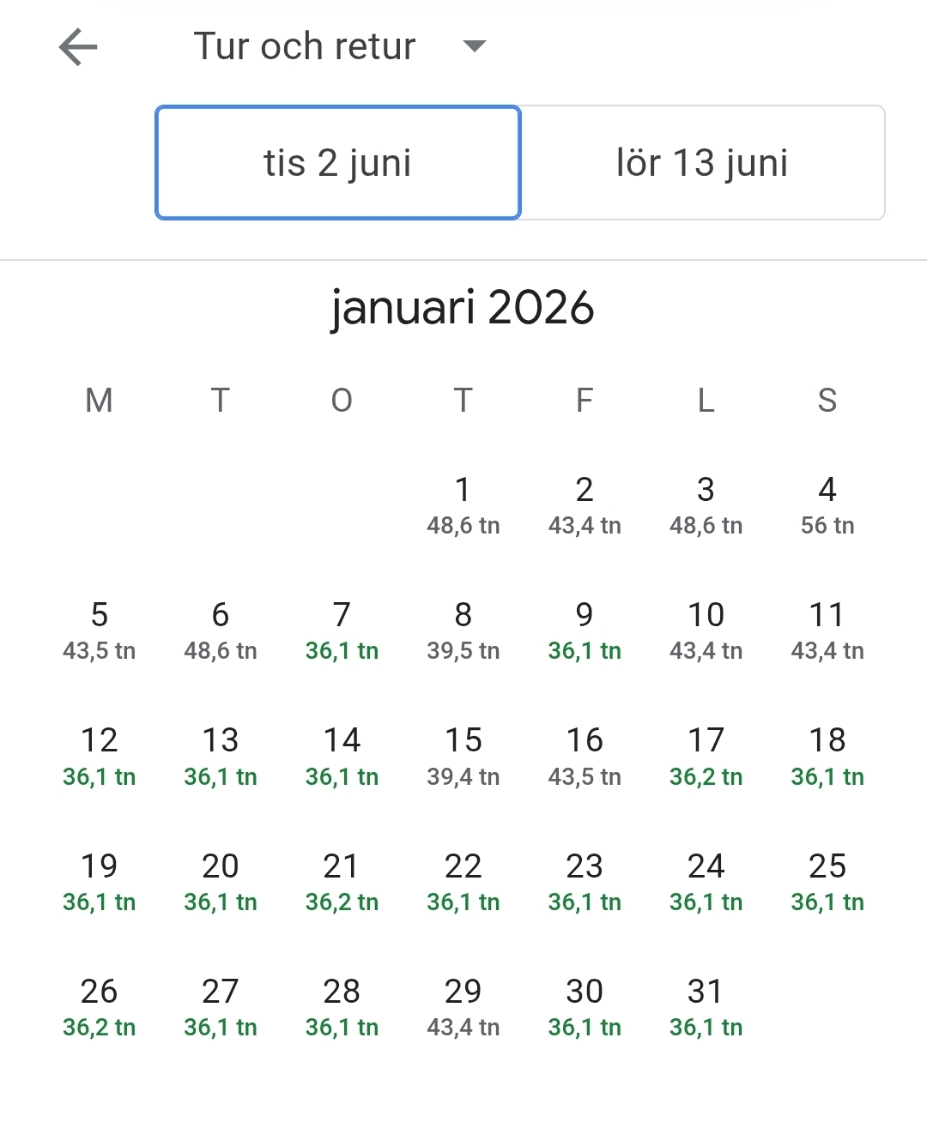Select the departure date field tis 2 juni

(x=338, y=163)
